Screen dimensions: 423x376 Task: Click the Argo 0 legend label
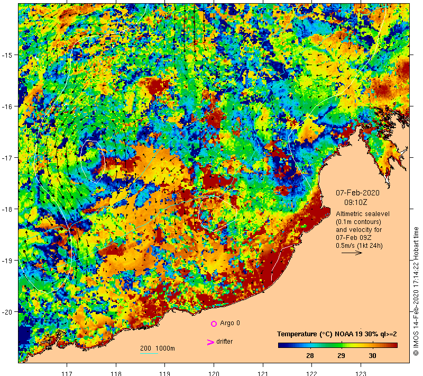[230, 323]
